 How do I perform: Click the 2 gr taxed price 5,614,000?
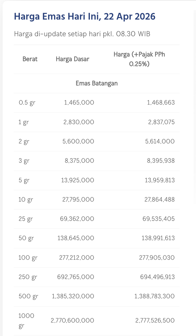[x=159, y=141]
